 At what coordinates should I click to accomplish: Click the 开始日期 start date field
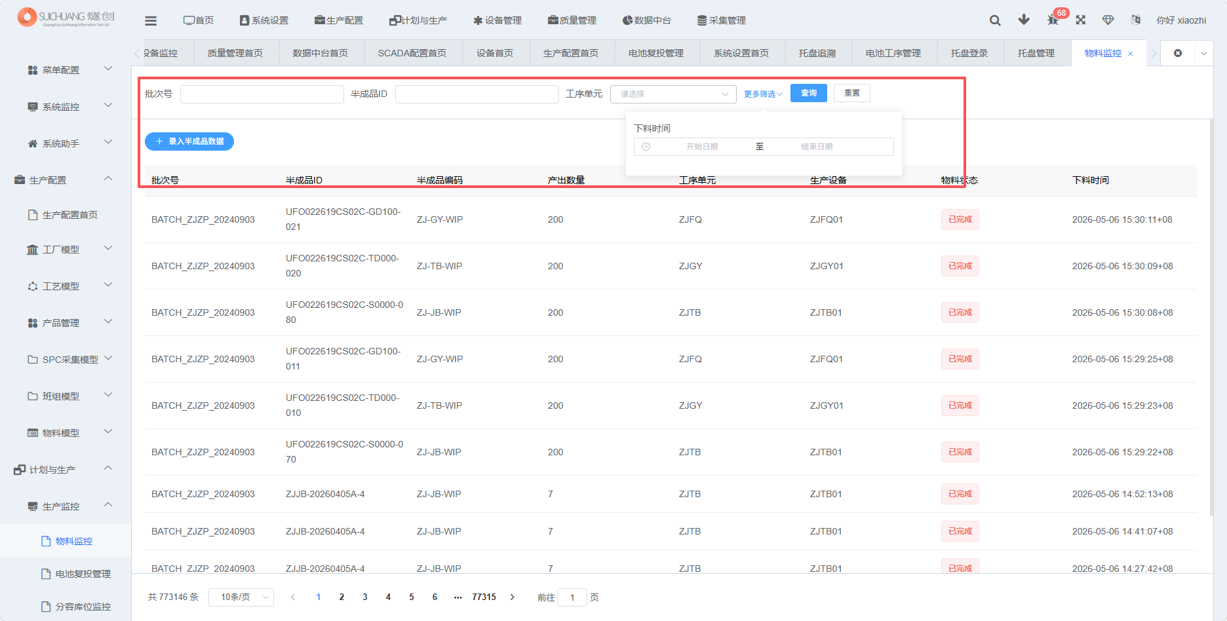[x=702, y=147]
